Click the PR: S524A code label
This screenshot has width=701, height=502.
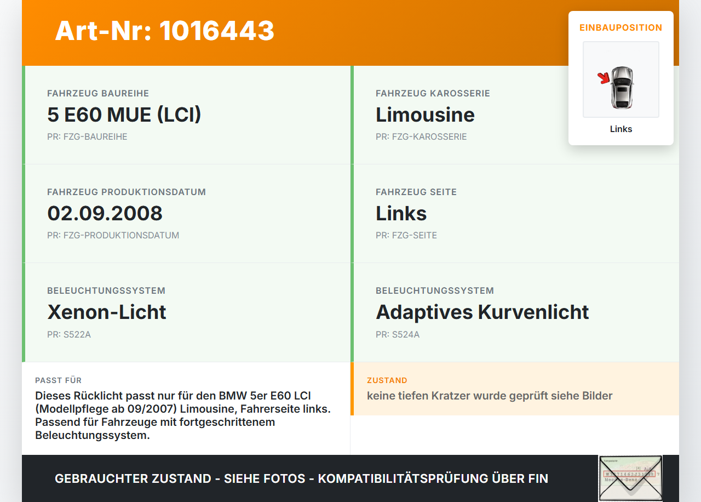(397, 334)
